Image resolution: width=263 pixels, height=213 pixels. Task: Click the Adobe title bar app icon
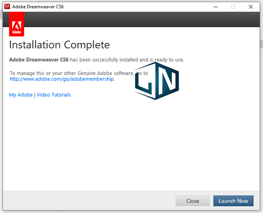point(7,7)
